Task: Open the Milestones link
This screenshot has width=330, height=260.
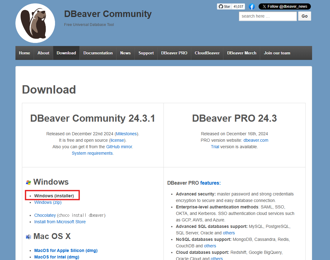Action: click(126, 134)
